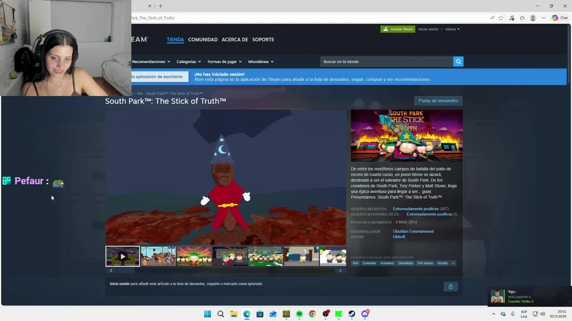Click the South Park game capsule image
The image size is (572, 321).
[407, 136]
